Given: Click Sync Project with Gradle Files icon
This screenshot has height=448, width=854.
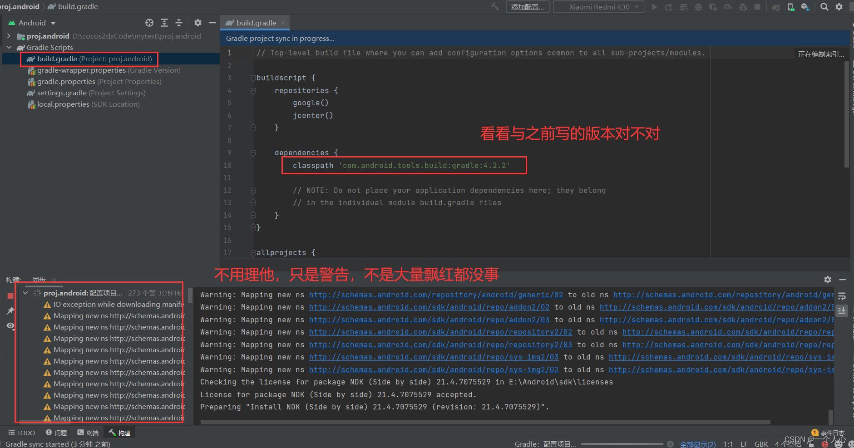Looking at the screenshot, I should [x=776, y=7].
